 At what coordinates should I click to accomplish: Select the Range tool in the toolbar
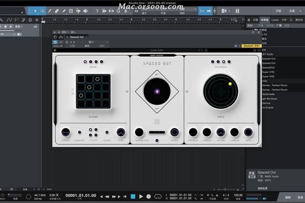[42, 11]
